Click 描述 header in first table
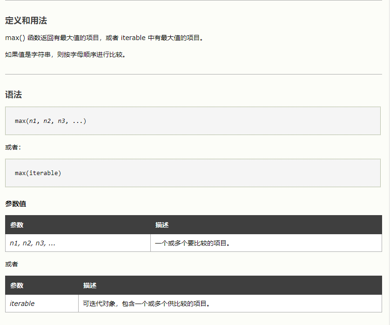390x325 pixels. pyautogui.click(x=162, y=225)
